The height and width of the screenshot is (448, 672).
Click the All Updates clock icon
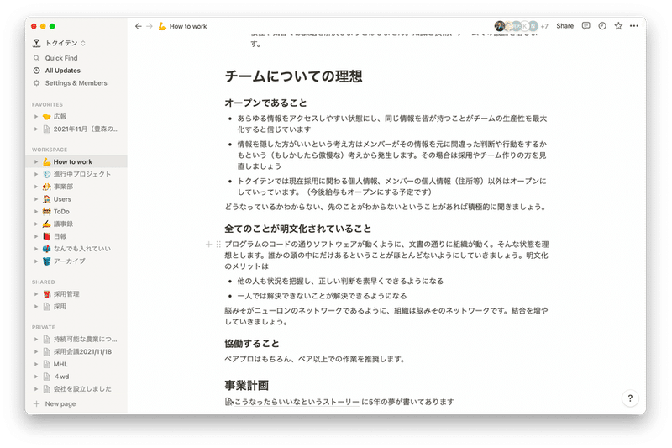coord(36,71)
